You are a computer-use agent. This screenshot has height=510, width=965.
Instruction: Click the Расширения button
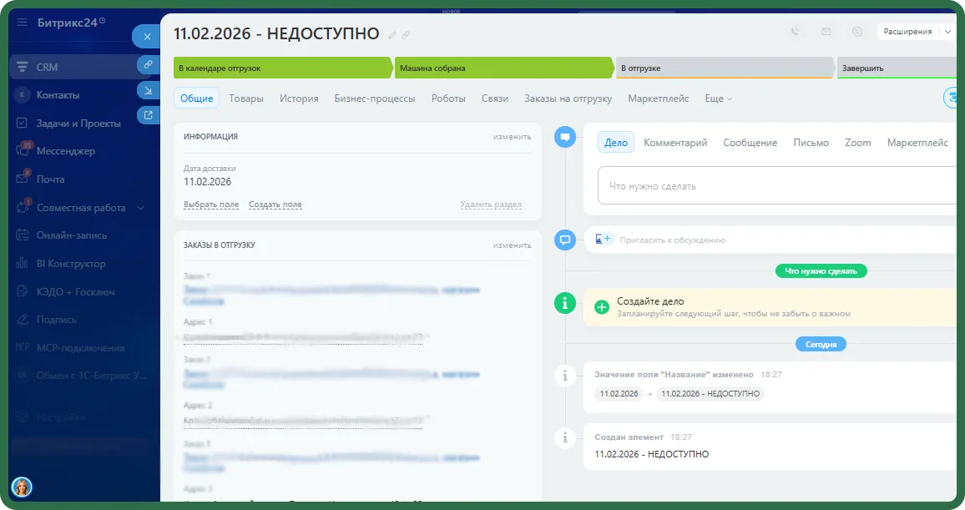point(907,32)
